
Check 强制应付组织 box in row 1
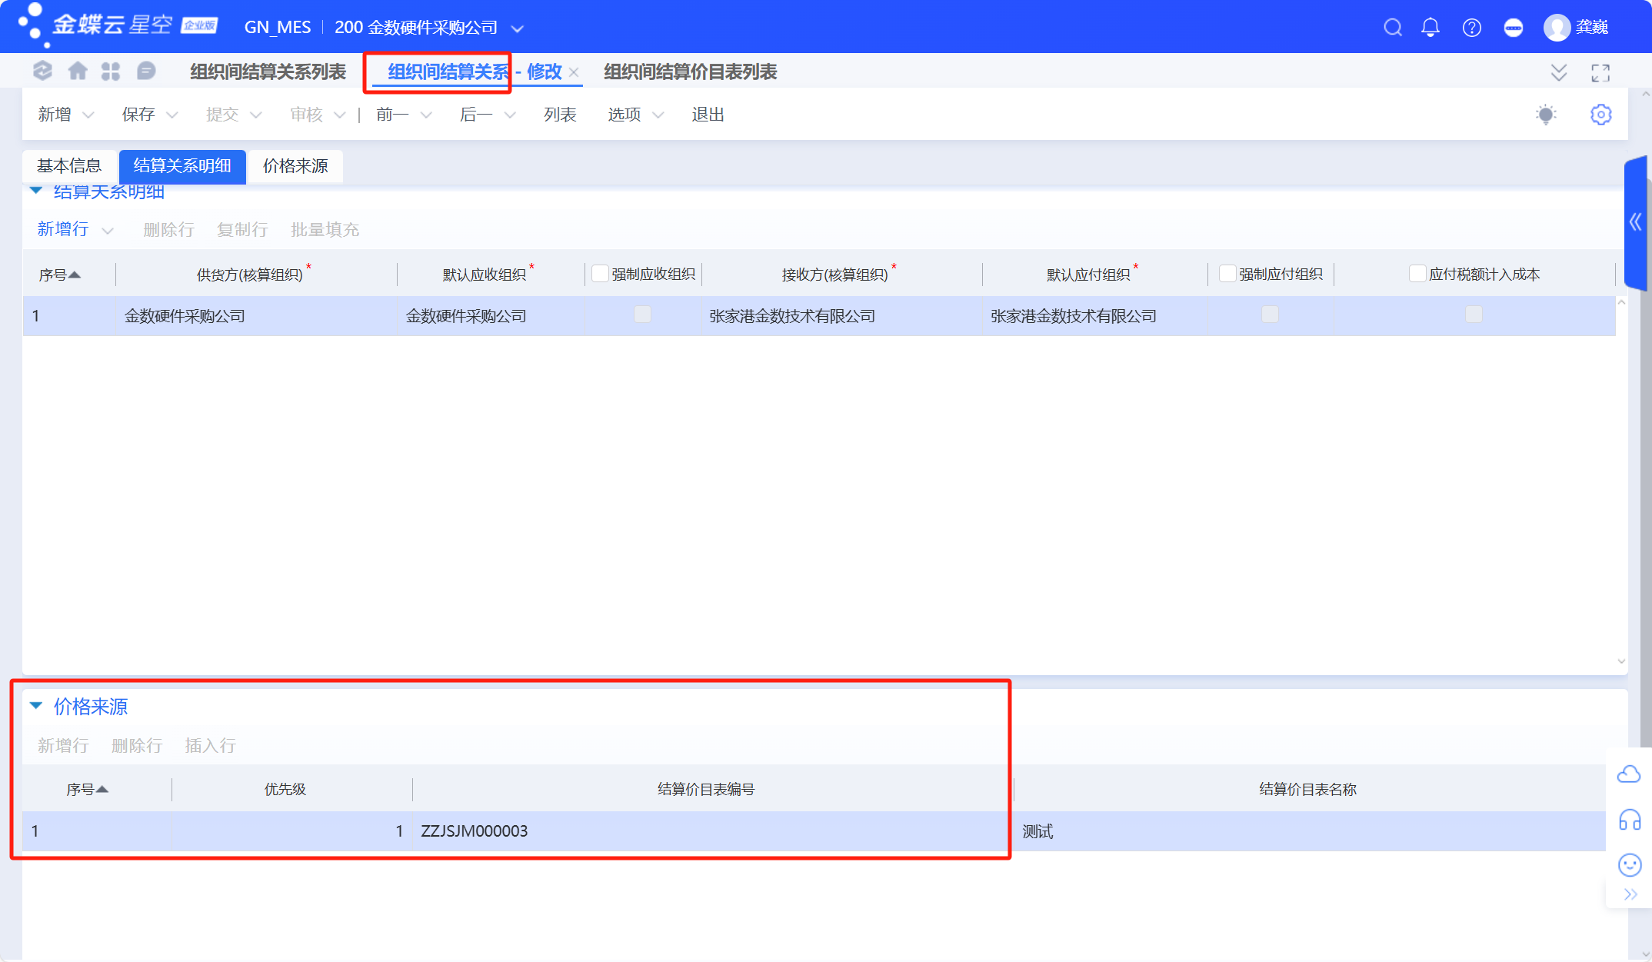1270,315
